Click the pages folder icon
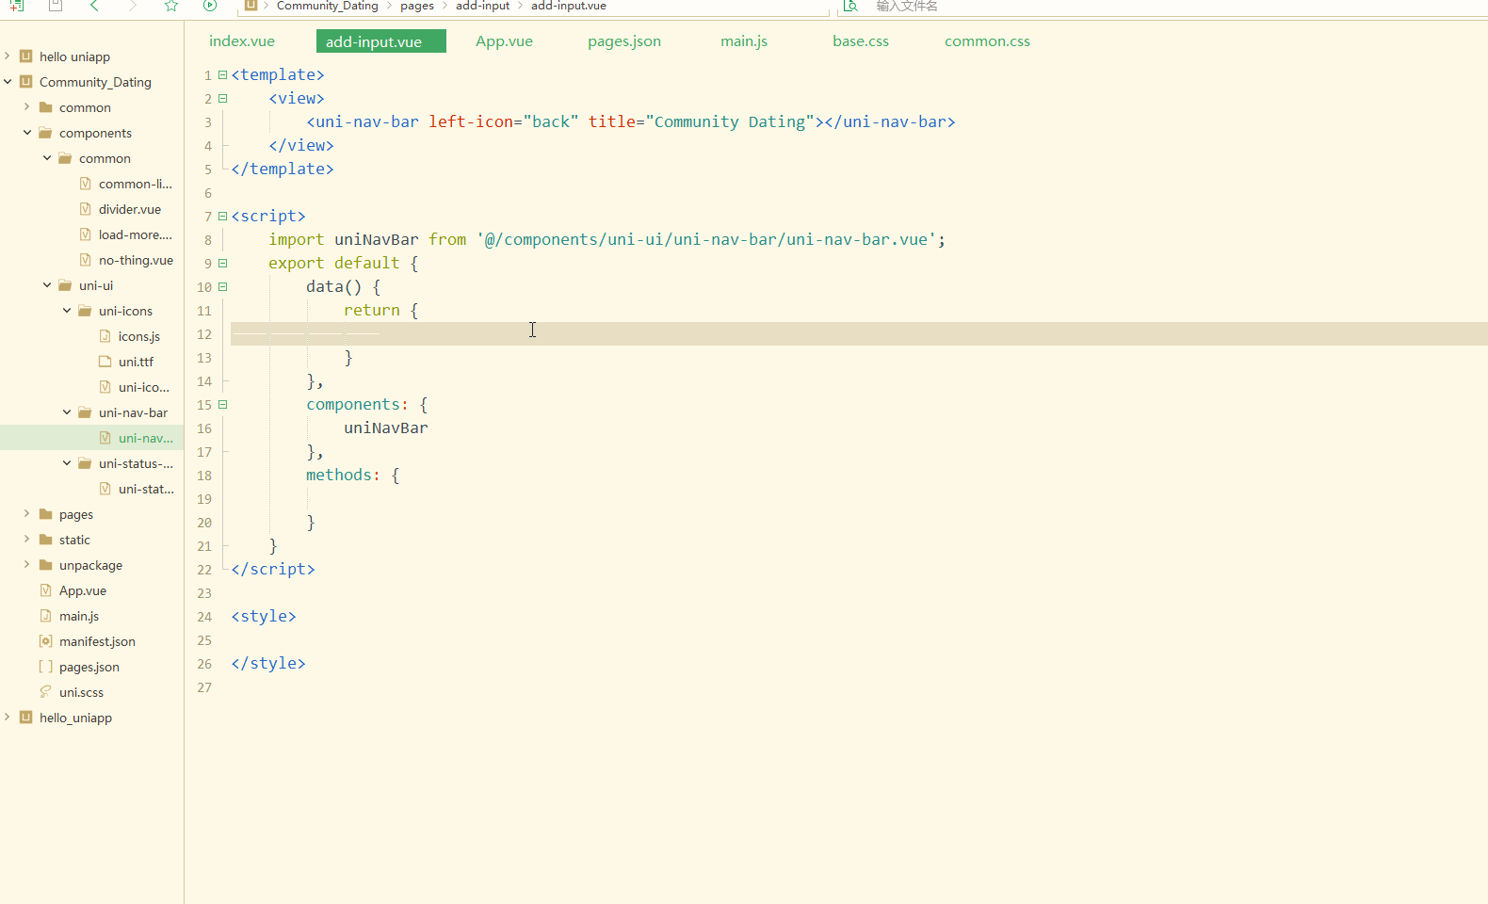 [45, 513]
